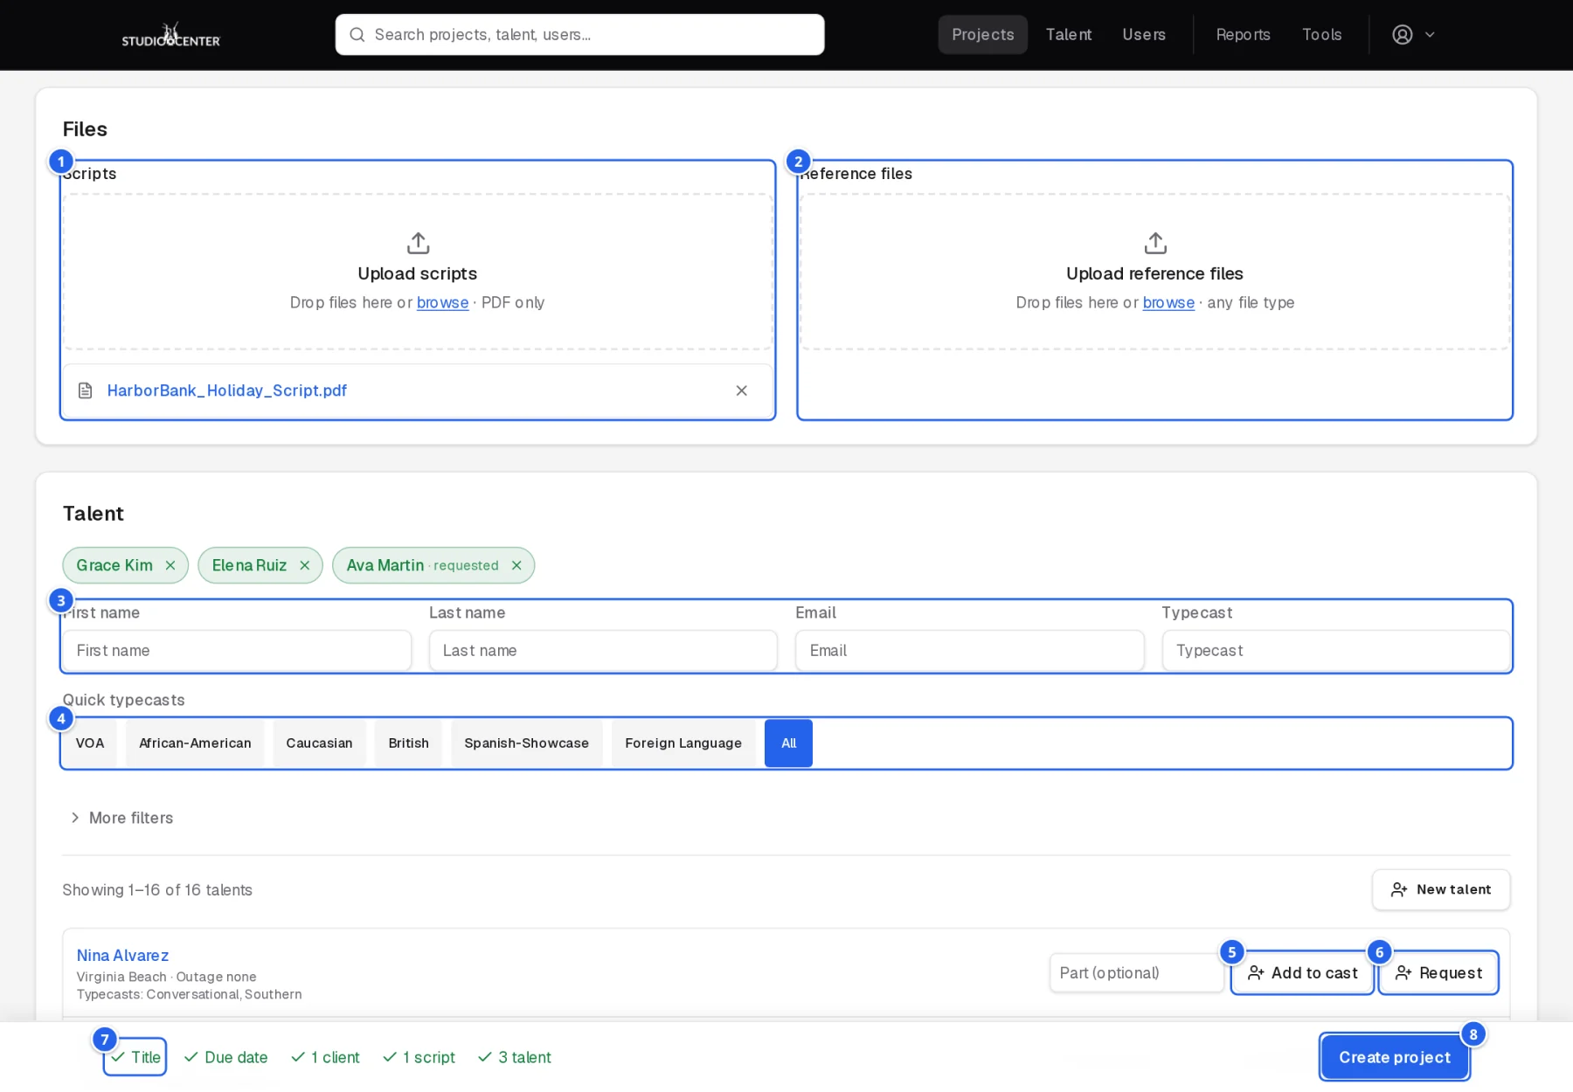Click the Create project button
1573x1092 pixels.
[x=1395, y=1057]
